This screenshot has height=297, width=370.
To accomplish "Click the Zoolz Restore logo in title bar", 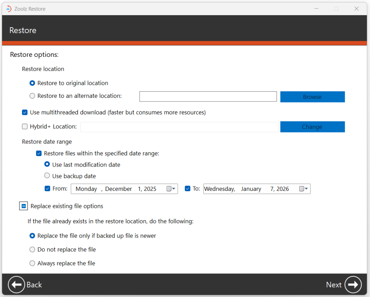I will point(9,9).
